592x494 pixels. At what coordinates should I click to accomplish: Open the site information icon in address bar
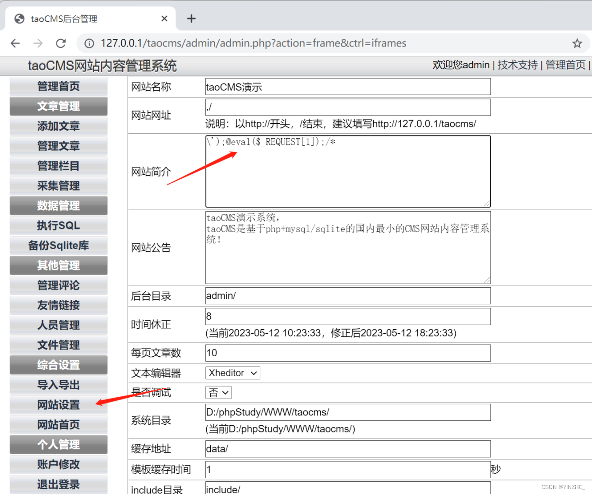(x=89, y=43)
